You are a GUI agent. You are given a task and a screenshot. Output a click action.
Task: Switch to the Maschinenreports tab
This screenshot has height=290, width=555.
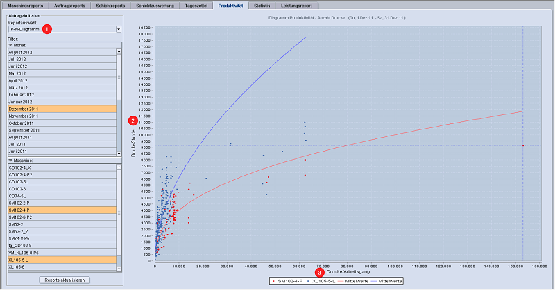click(x=26, y=5)
